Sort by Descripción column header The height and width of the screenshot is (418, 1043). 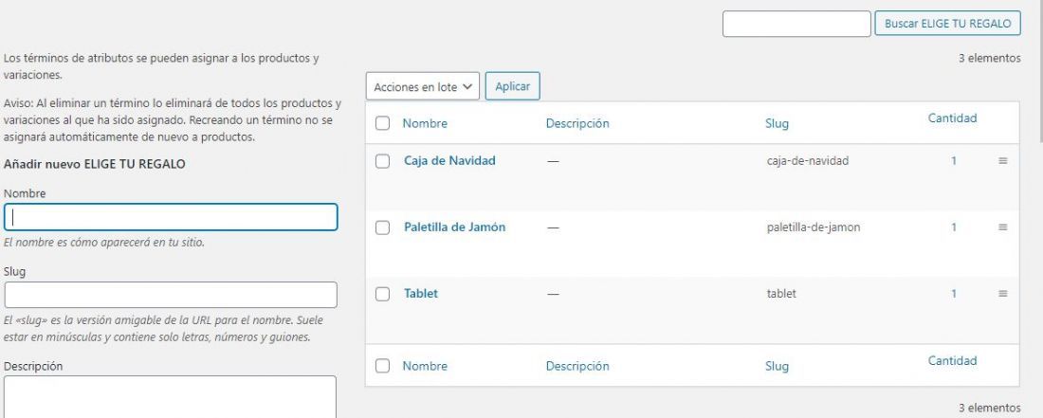coord(577,123)
